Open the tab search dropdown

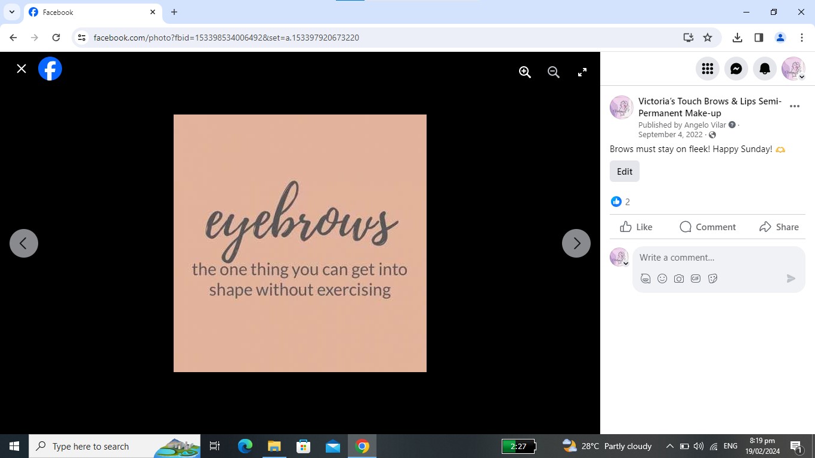(11, 12)
